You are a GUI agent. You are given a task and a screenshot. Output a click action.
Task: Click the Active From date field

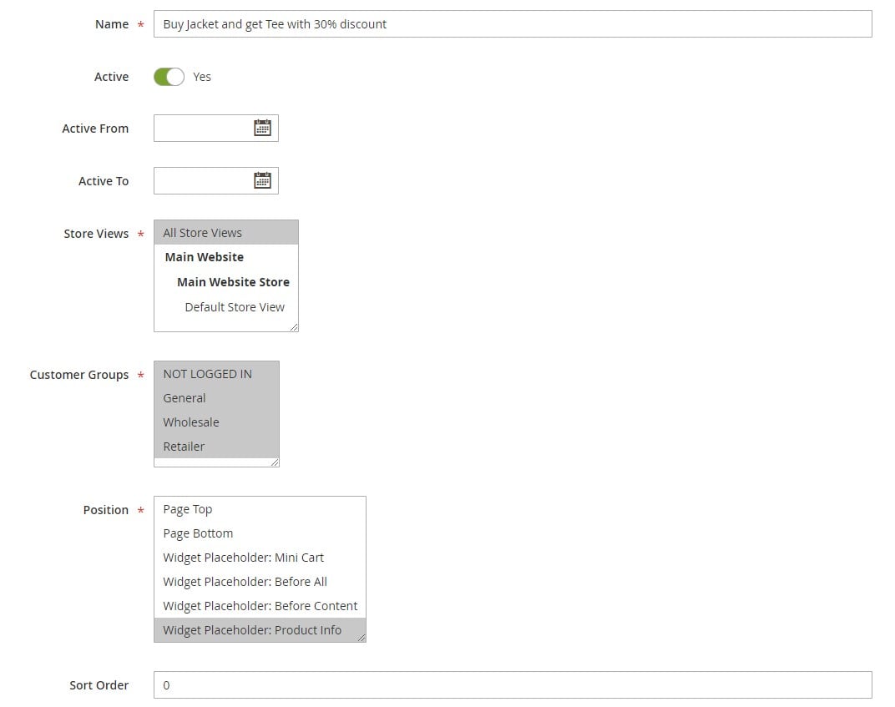pos(215,128)
